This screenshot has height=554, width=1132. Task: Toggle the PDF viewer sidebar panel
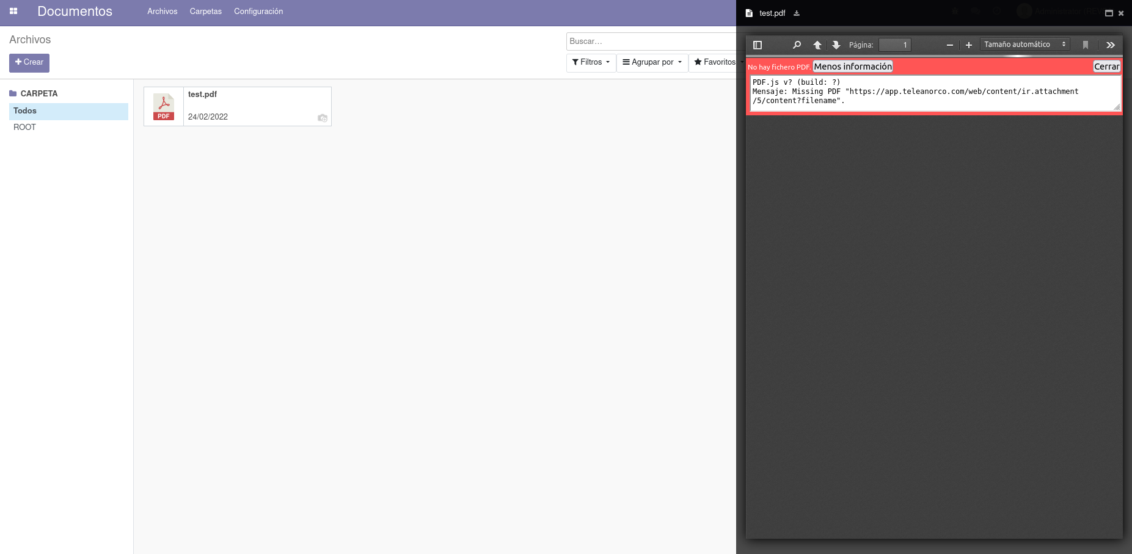pyautogui.click(x=757, y=45)
